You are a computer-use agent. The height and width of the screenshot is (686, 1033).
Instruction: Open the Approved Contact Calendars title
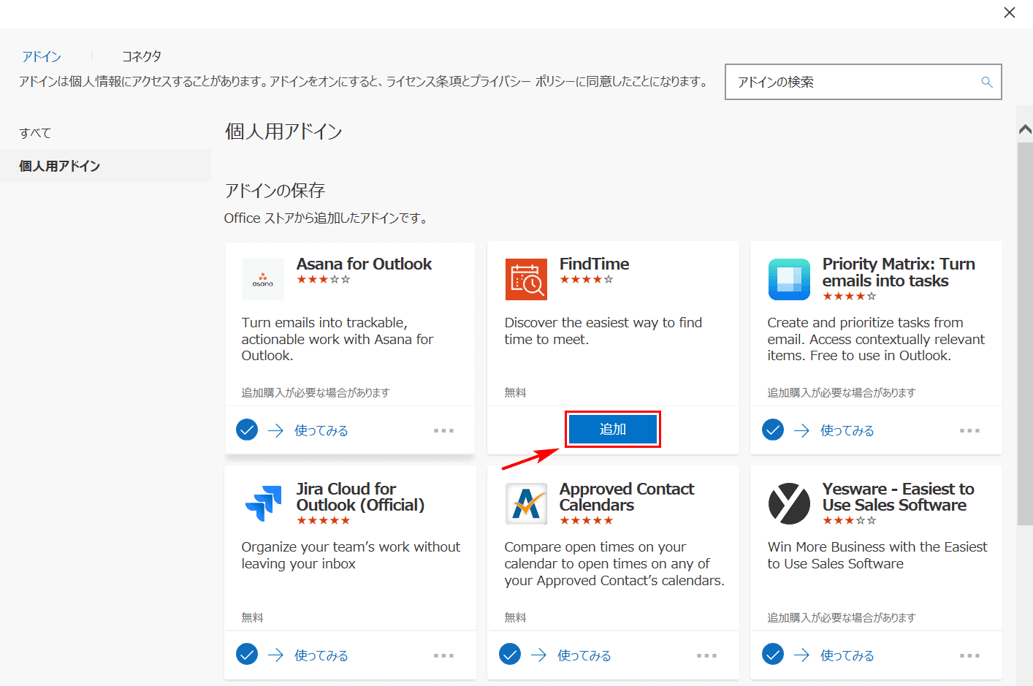627,497
